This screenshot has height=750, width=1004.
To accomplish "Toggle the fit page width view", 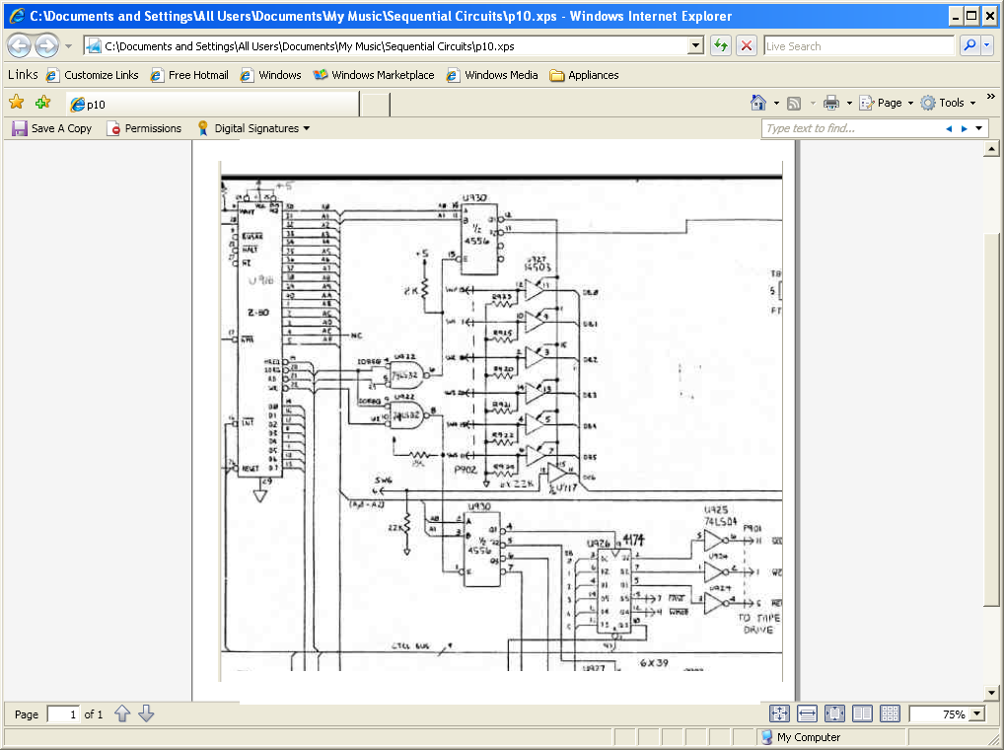I will (x=807, y=713).
